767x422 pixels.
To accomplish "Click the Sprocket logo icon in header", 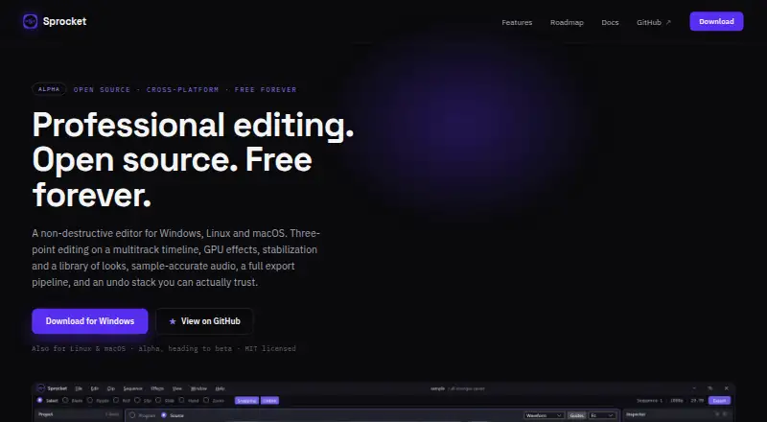I will pos(30,21).
